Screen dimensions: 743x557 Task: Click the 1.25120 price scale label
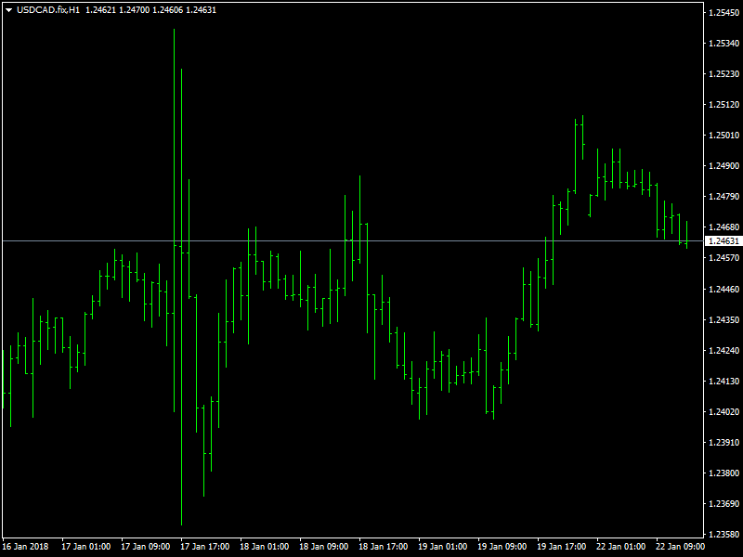point(723,105)
